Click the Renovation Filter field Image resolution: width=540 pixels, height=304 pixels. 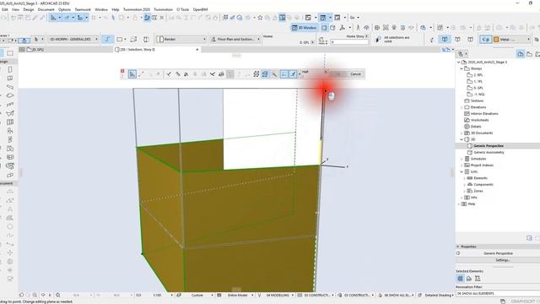point(498,293)
